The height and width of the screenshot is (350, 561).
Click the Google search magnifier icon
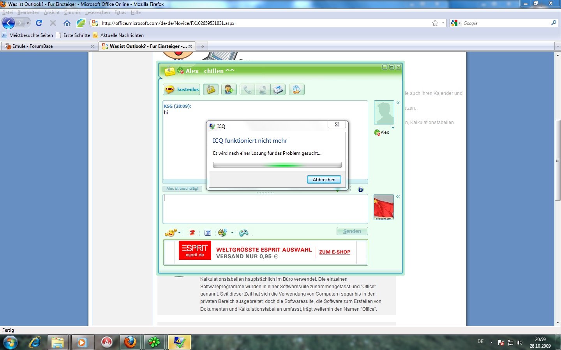click(554, 23)
